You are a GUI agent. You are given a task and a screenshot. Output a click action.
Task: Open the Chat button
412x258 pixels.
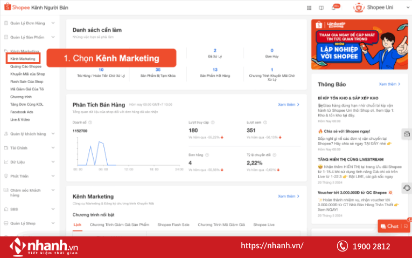coord(389,226)
